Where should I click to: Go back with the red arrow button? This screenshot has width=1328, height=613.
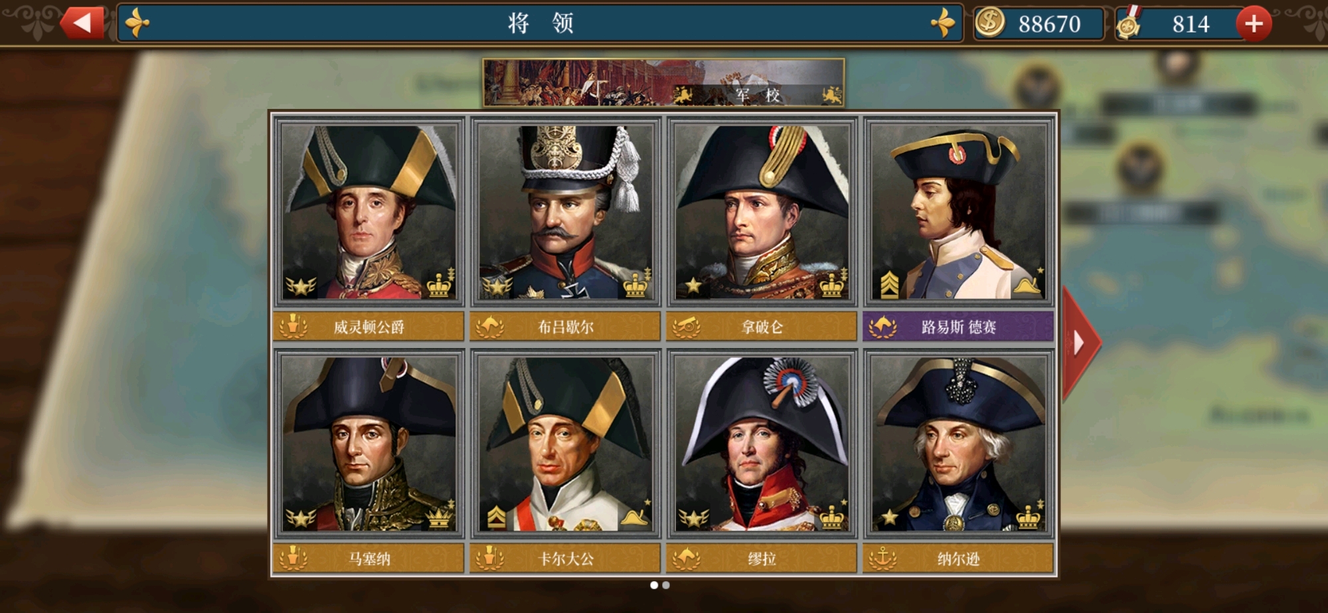pos(82,23)
